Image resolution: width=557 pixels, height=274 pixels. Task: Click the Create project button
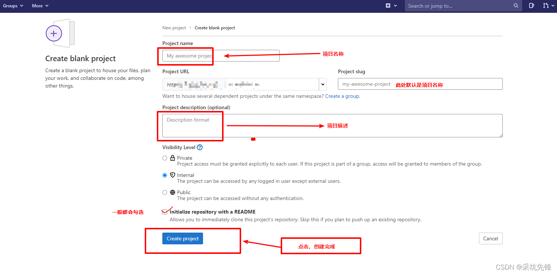click(182, 238)
